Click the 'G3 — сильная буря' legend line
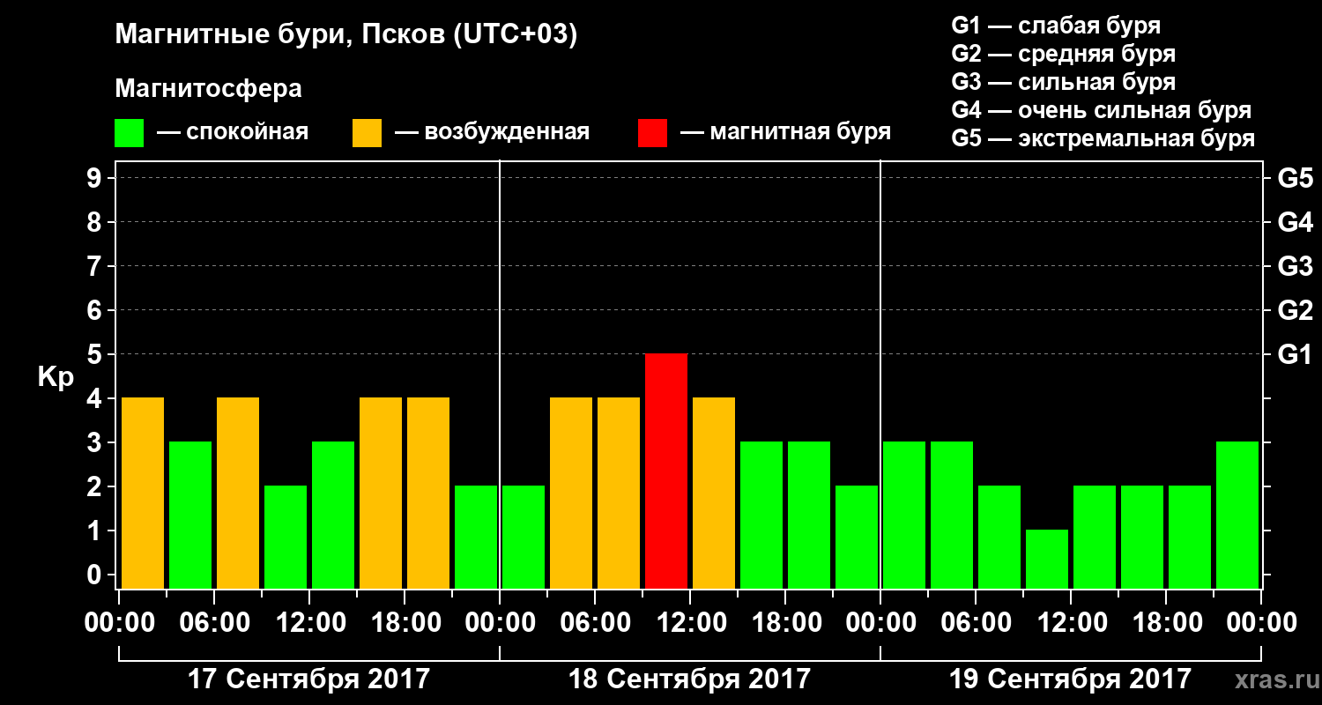This screenshot has height=705, width=1322. point(1063,82)
